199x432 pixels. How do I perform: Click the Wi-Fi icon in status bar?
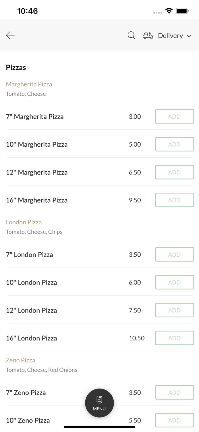coord(169,10)
